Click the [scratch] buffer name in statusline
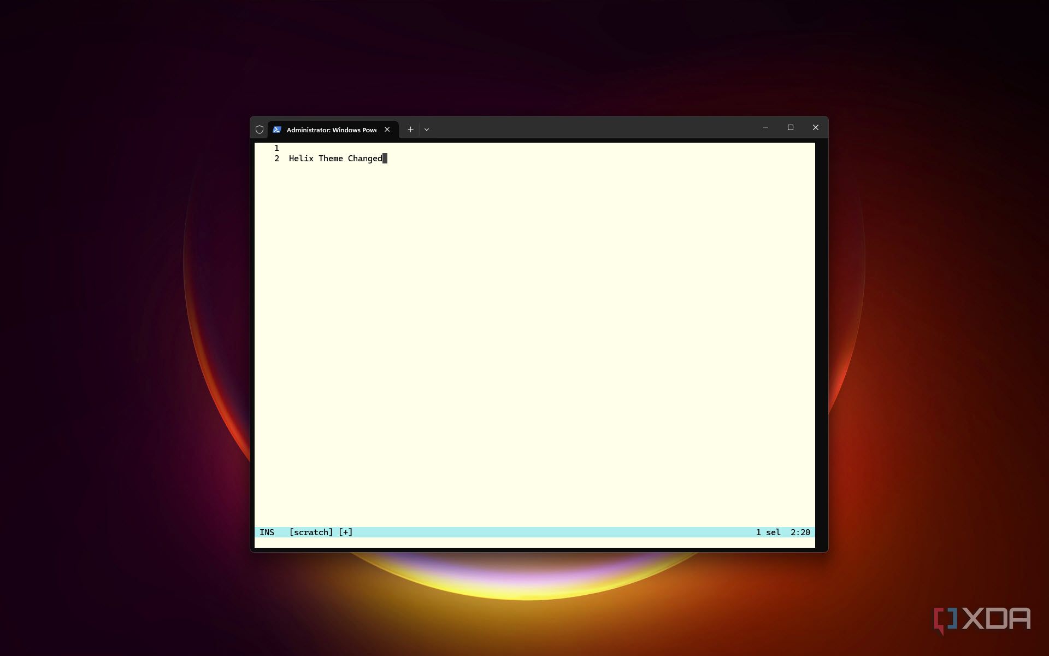The image size is (1049, 656). point(311,532)
